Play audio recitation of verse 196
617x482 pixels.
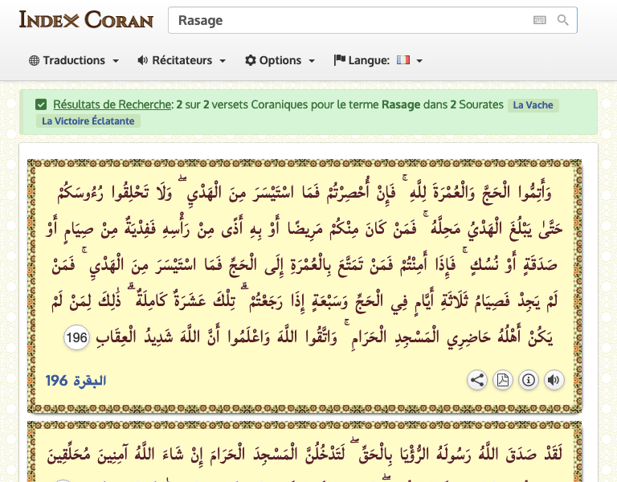click(x=554, y=380)
